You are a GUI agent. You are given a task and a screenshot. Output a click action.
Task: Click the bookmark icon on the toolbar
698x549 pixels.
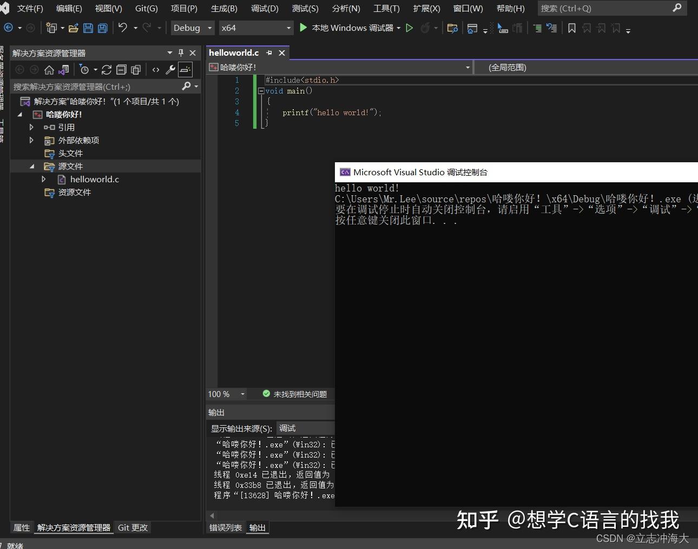coord(572,28)
